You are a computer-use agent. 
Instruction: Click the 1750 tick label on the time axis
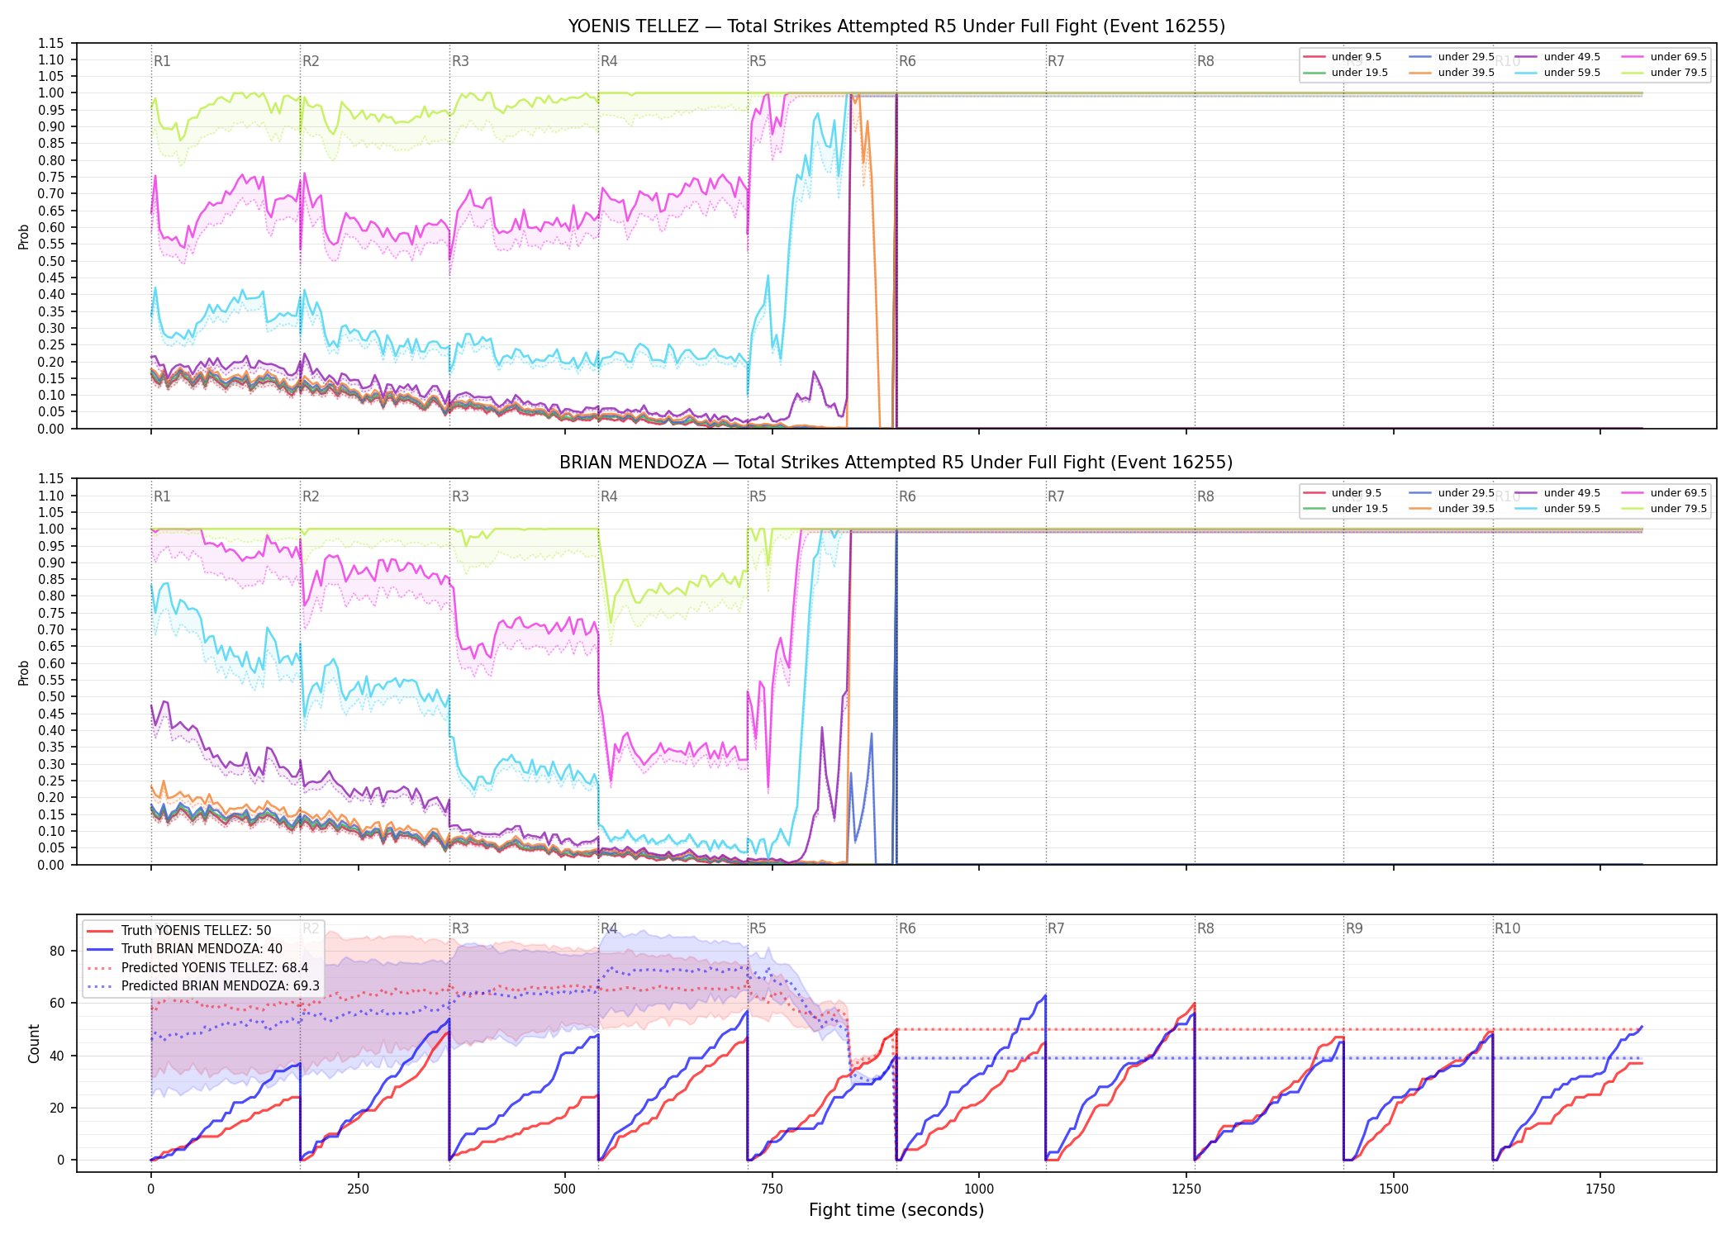1600,1189
